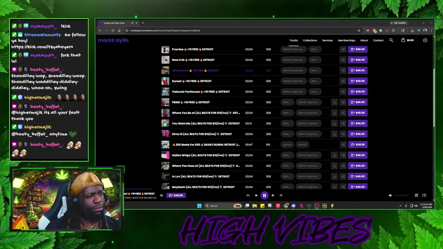Play the Dime Si track thumbnail
Image resolution: width=443 pixels, height=249 pixels.
click(165, 134)
